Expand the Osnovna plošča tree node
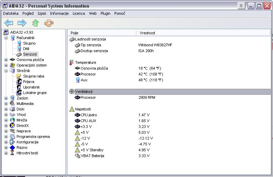 6,60
